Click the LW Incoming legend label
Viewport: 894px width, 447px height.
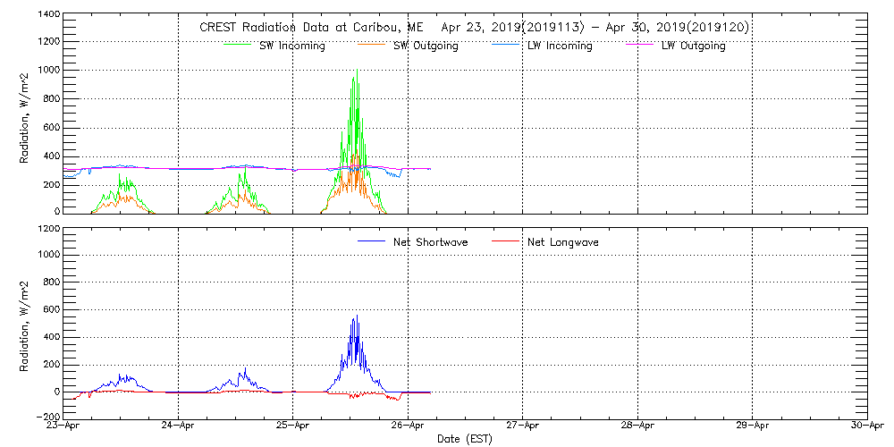[x=560, y=46]
